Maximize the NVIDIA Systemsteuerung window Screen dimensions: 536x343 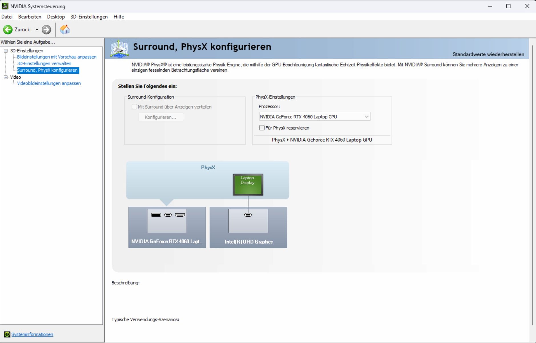point(508,6)
